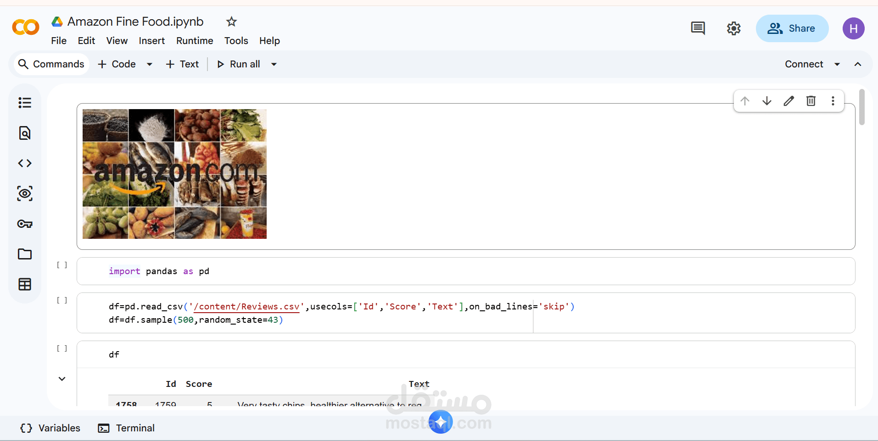Viewport: 878px width, 441px height.
Task: Move the selected cell up
Action: [745, 100]
